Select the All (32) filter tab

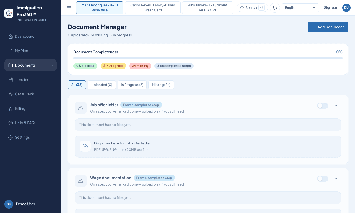(77, 85)
